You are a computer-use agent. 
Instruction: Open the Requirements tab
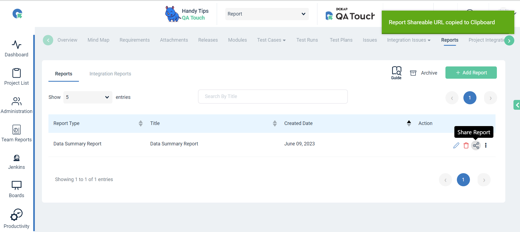[135, 40]
